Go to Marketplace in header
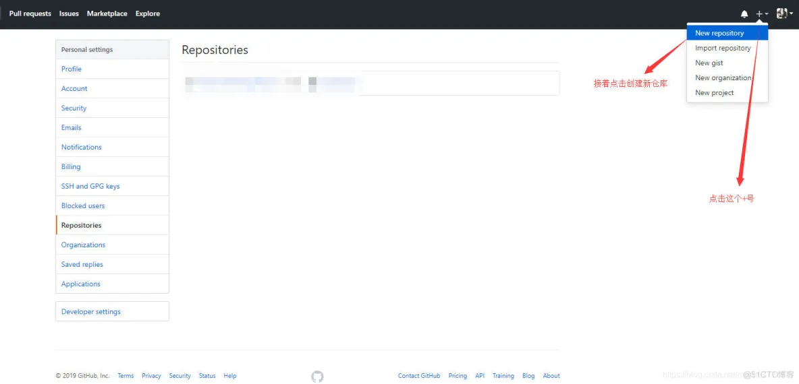This screenshot has height=384, width=799. pos(107,13)
